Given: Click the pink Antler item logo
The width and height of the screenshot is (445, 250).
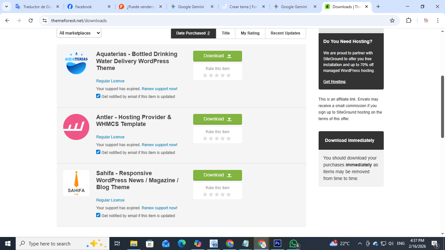Looking at the screenshot, I should 76,127.
